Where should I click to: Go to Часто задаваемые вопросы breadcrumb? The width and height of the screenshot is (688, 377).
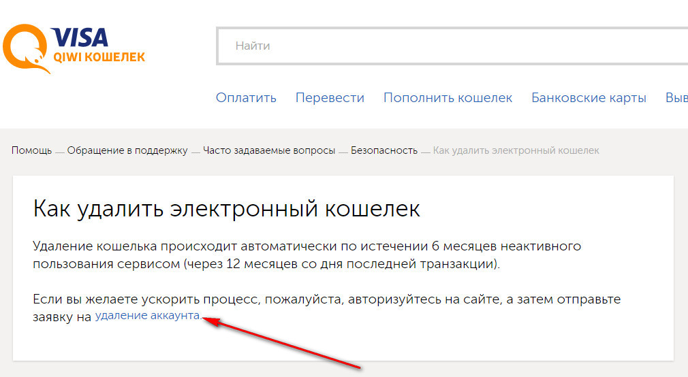(268, 150)
